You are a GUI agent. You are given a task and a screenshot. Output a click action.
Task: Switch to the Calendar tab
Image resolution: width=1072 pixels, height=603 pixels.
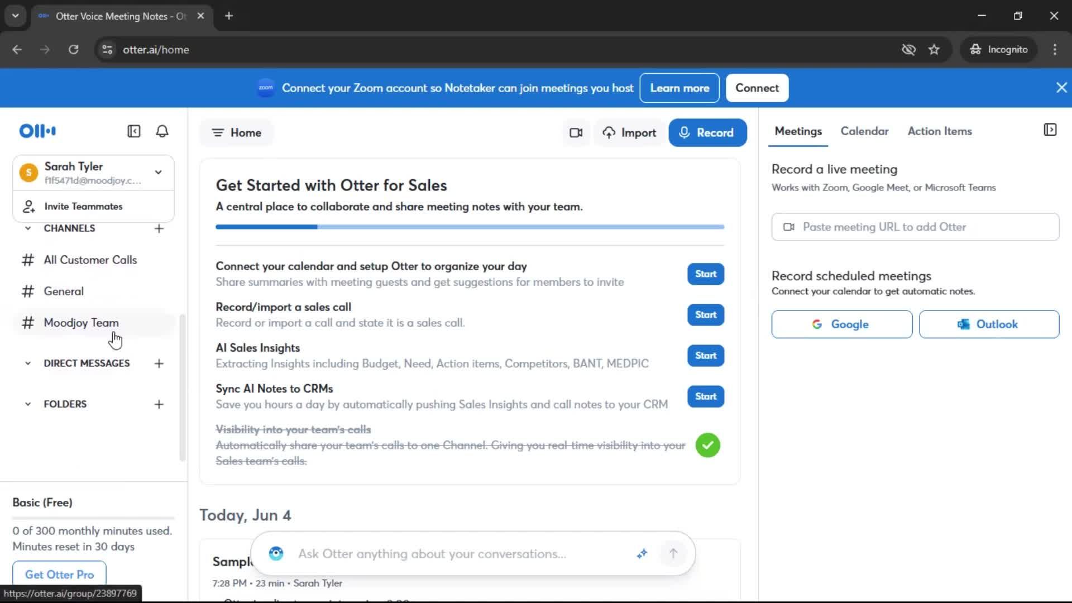tap(864, 131)
